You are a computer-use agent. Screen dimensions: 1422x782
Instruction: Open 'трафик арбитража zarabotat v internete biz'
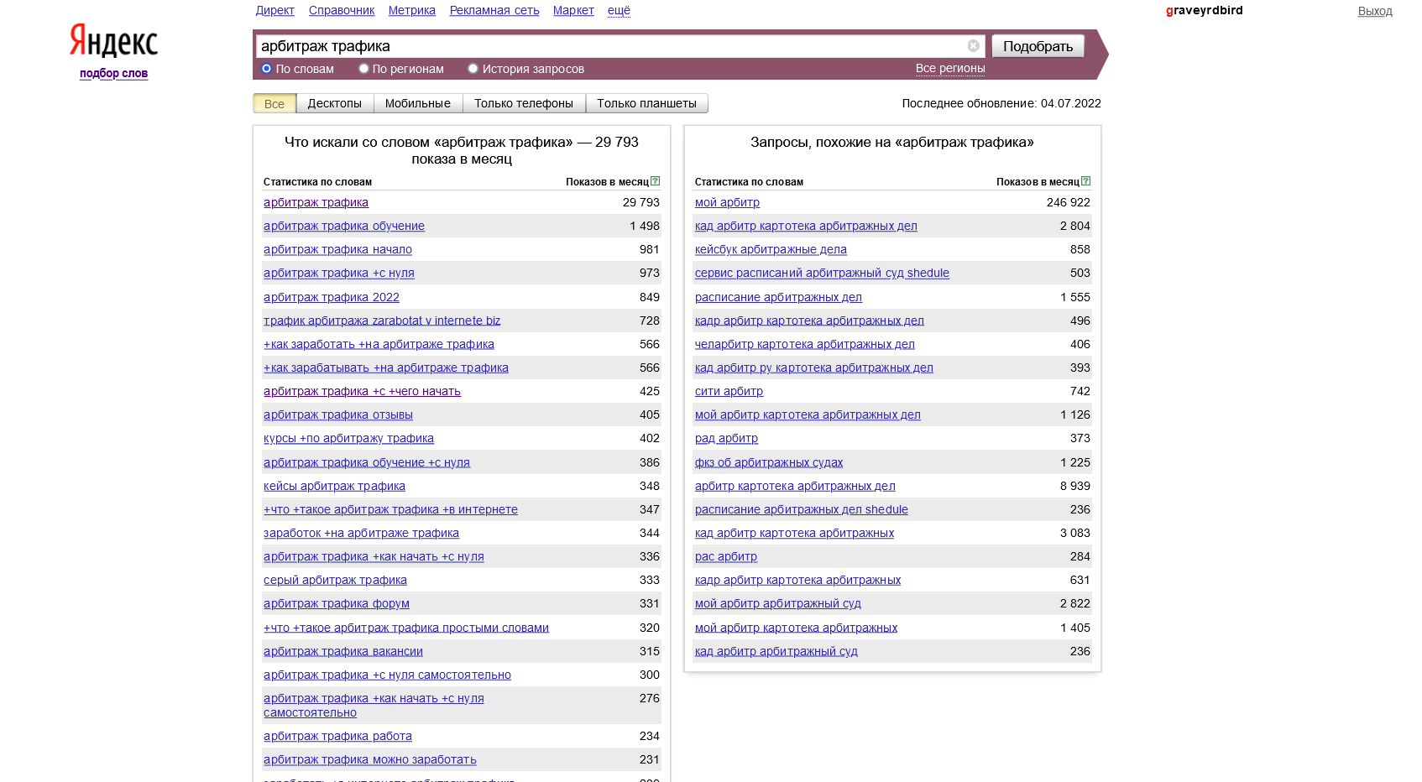point(382,321)
